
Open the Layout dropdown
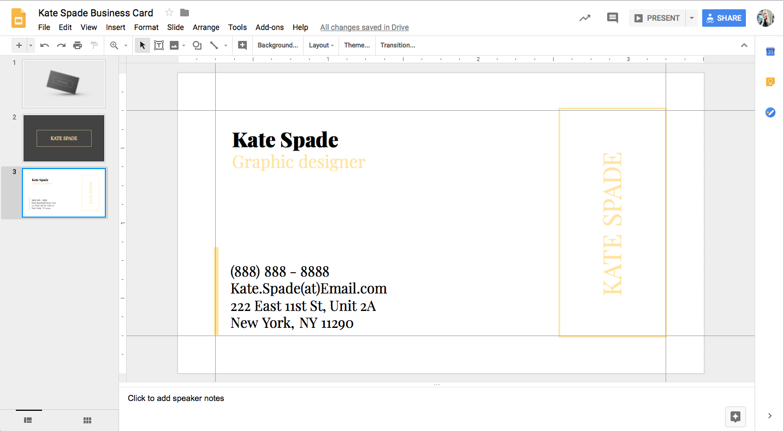pyautogui.click(x=321, y=45)
